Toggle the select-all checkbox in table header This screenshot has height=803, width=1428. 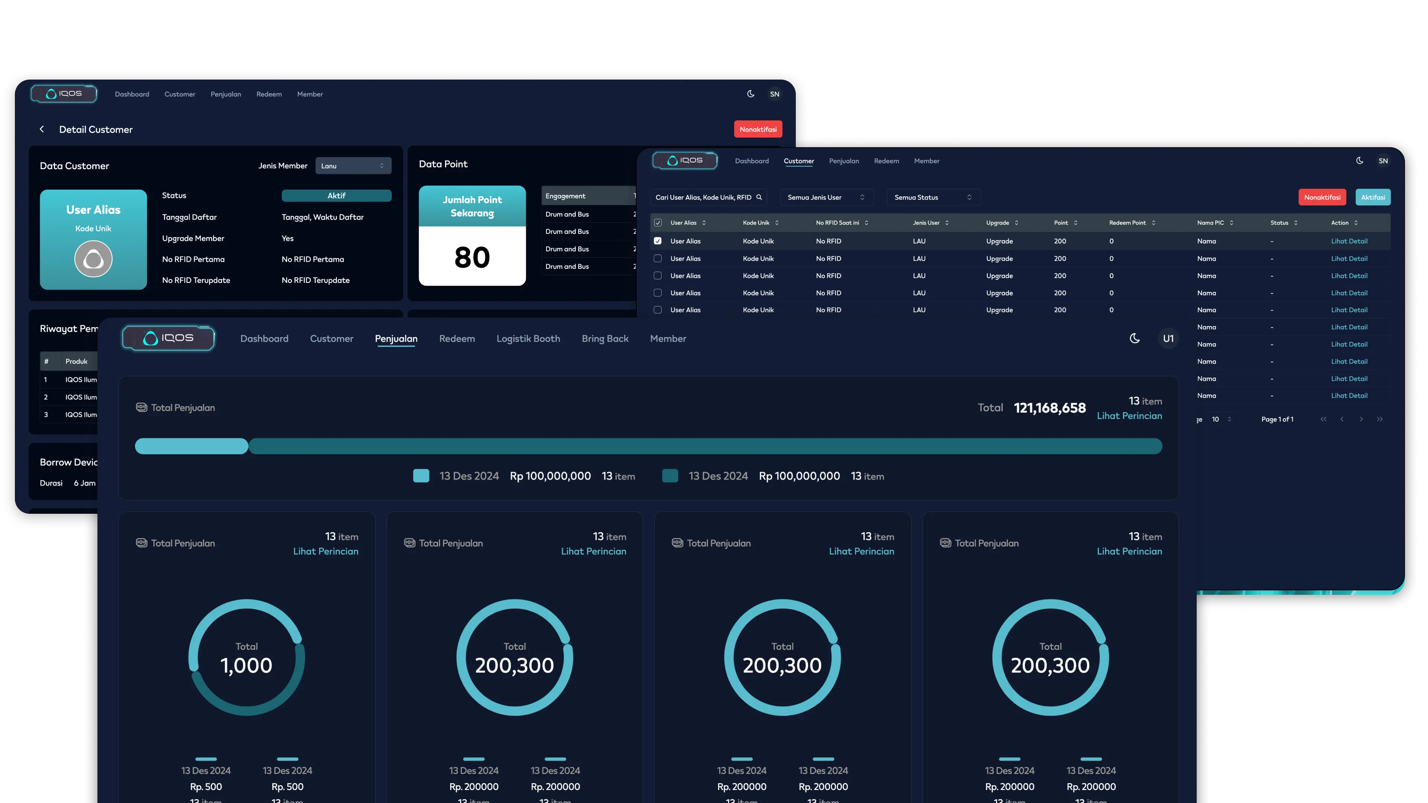click(657, 223)
